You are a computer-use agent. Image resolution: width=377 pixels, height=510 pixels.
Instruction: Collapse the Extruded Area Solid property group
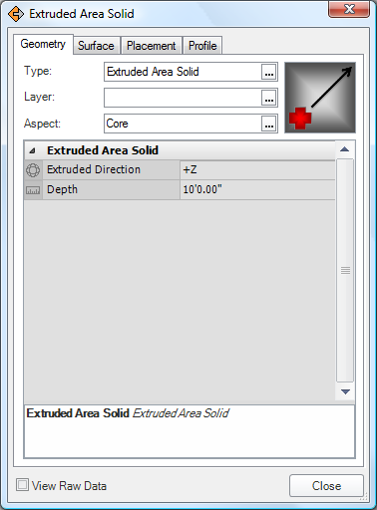tap(32, 150)
